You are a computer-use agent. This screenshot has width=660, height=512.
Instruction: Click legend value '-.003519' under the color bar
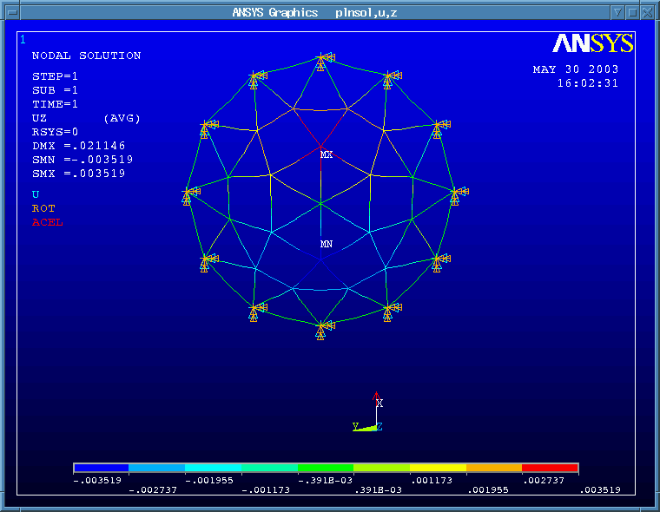pyautogui.click(x=97, y=481)
